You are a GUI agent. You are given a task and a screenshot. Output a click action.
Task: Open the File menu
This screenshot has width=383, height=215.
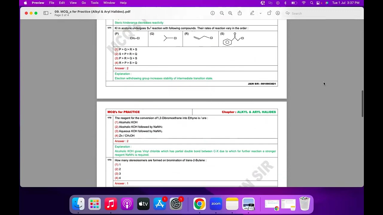(x=52, y=3)
